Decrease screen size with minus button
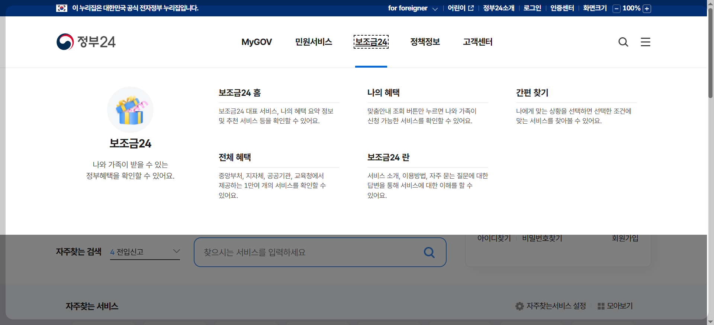 [617, 9]
